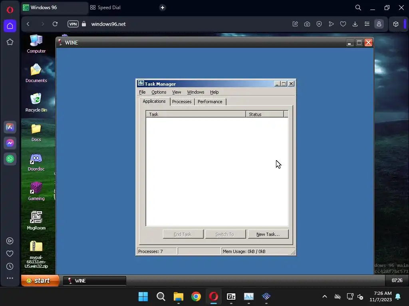Select the WINE taskbar entry

tap(94, 281)
